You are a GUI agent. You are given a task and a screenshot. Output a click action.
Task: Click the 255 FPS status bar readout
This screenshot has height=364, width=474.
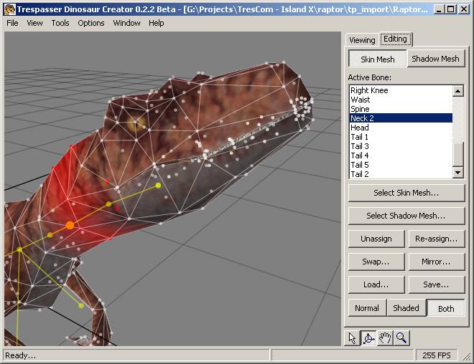tap(437, 355)
